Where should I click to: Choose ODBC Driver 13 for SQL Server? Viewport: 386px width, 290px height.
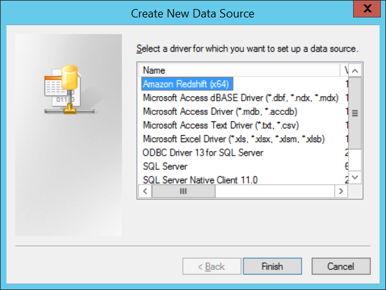pos(203,153)
